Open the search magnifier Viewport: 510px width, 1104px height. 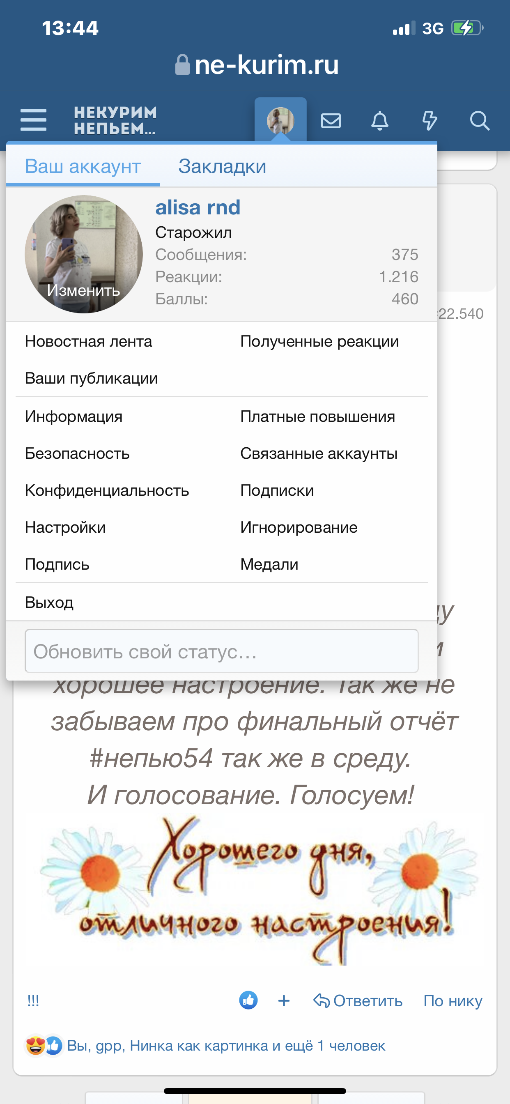click(479, 121)
